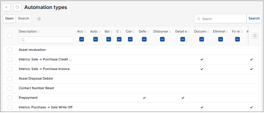The height and width of the screenshot is (113, 264).
Task: Open the settings gear icon
Action: pyautogui.click(x=39, y=19)
